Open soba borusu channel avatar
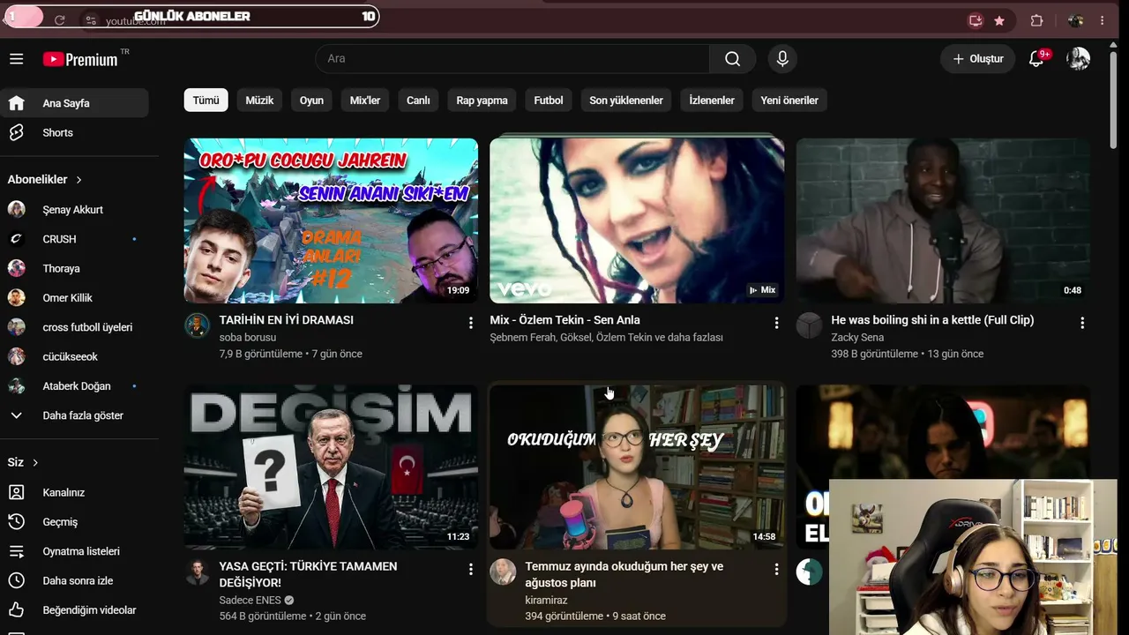This screenshot has width=1129, height=635. [x=197, y=325]
